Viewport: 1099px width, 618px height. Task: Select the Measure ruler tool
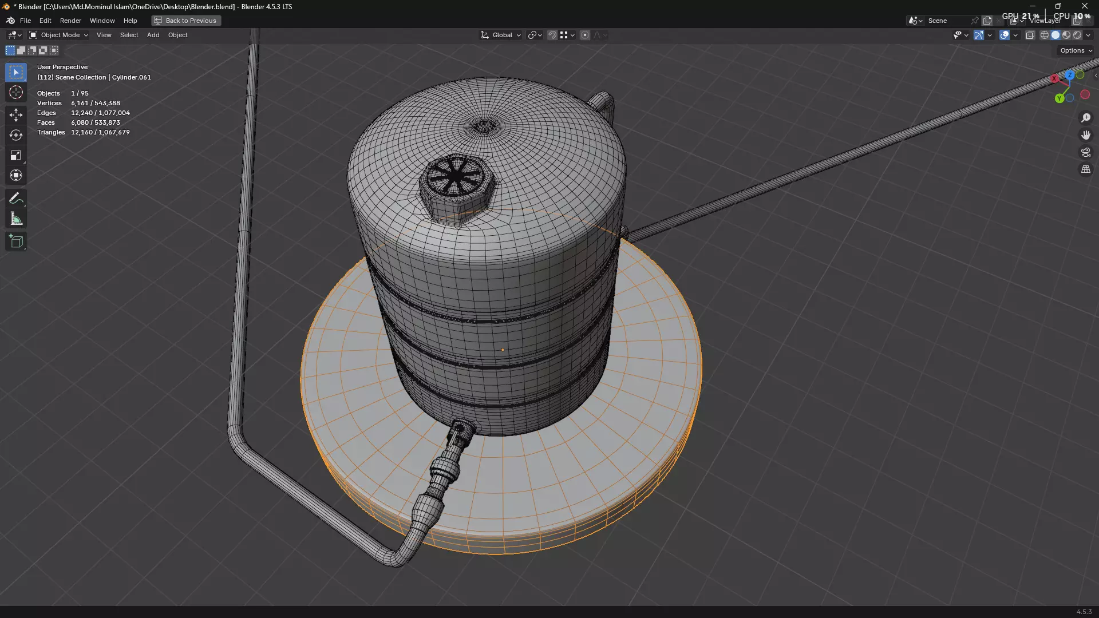point(16,219)
